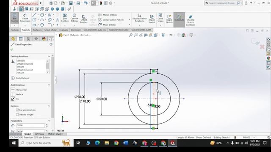This screenshot has width=271, height=152.
Task: Select Offset Distance0 relation
Action: tap(25, 64)
